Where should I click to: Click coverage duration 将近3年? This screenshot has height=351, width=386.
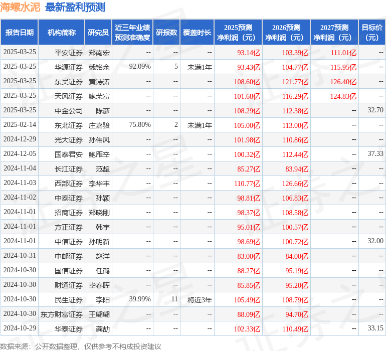coord(200,300)
